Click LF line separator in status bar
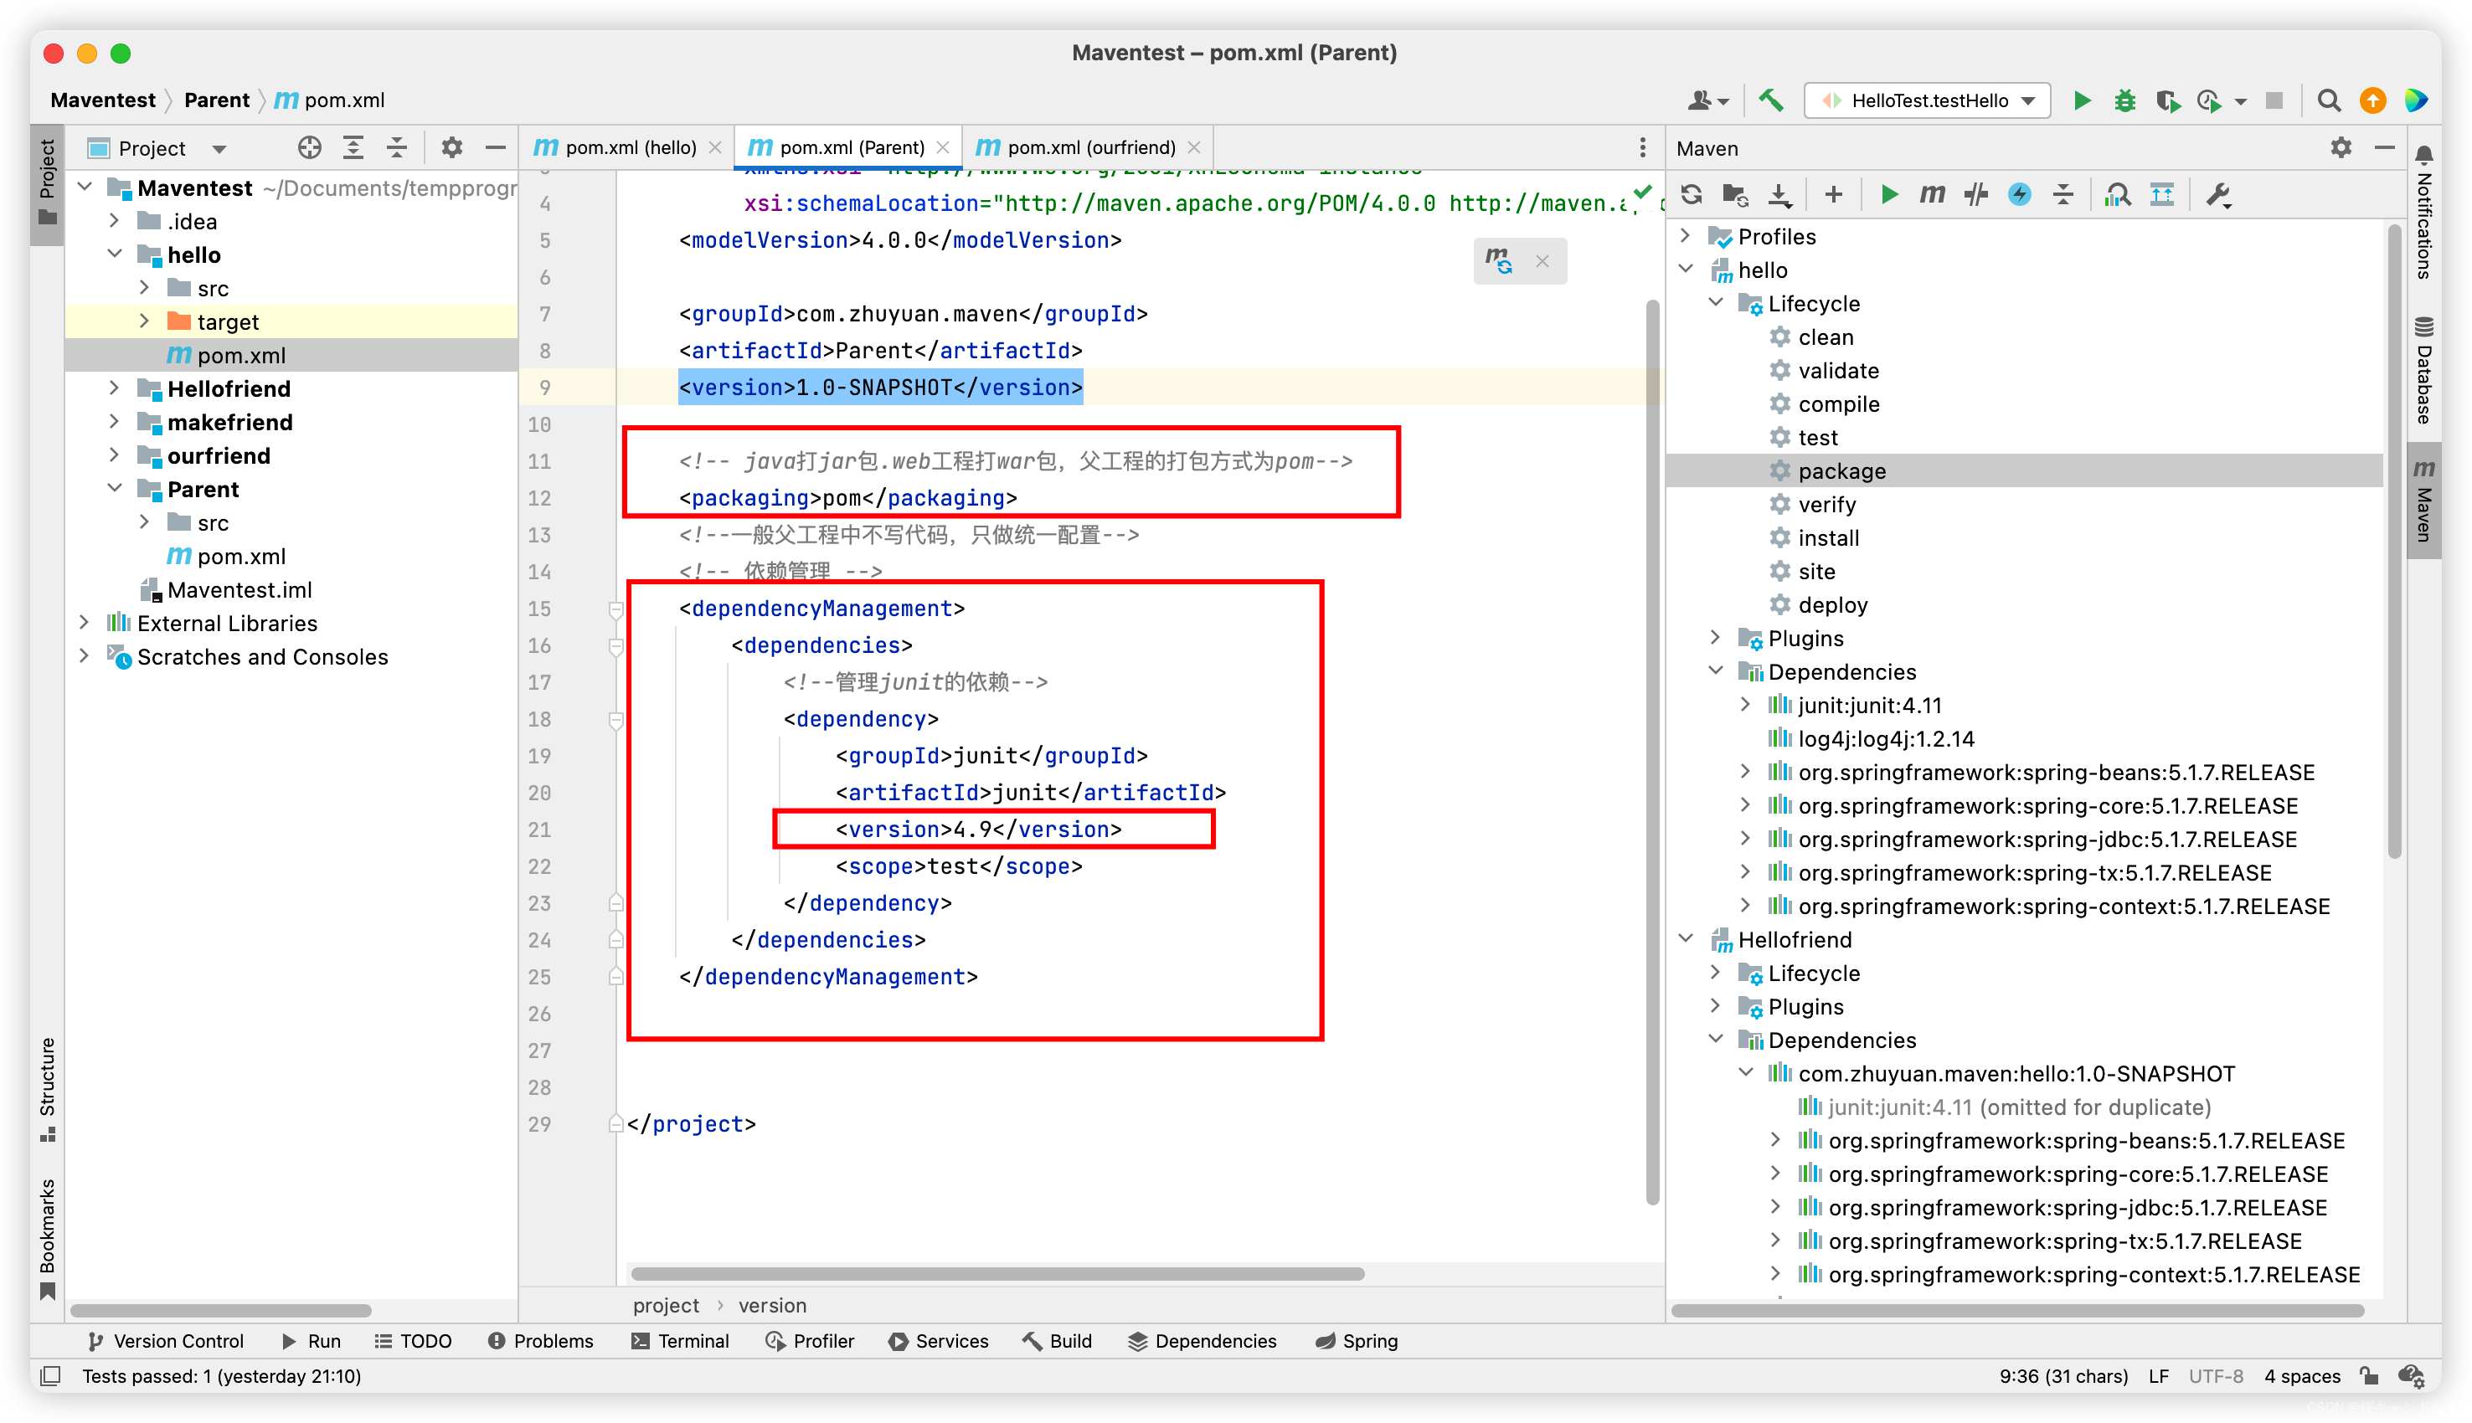2472x1423 pixels. coord(2159,1376)
